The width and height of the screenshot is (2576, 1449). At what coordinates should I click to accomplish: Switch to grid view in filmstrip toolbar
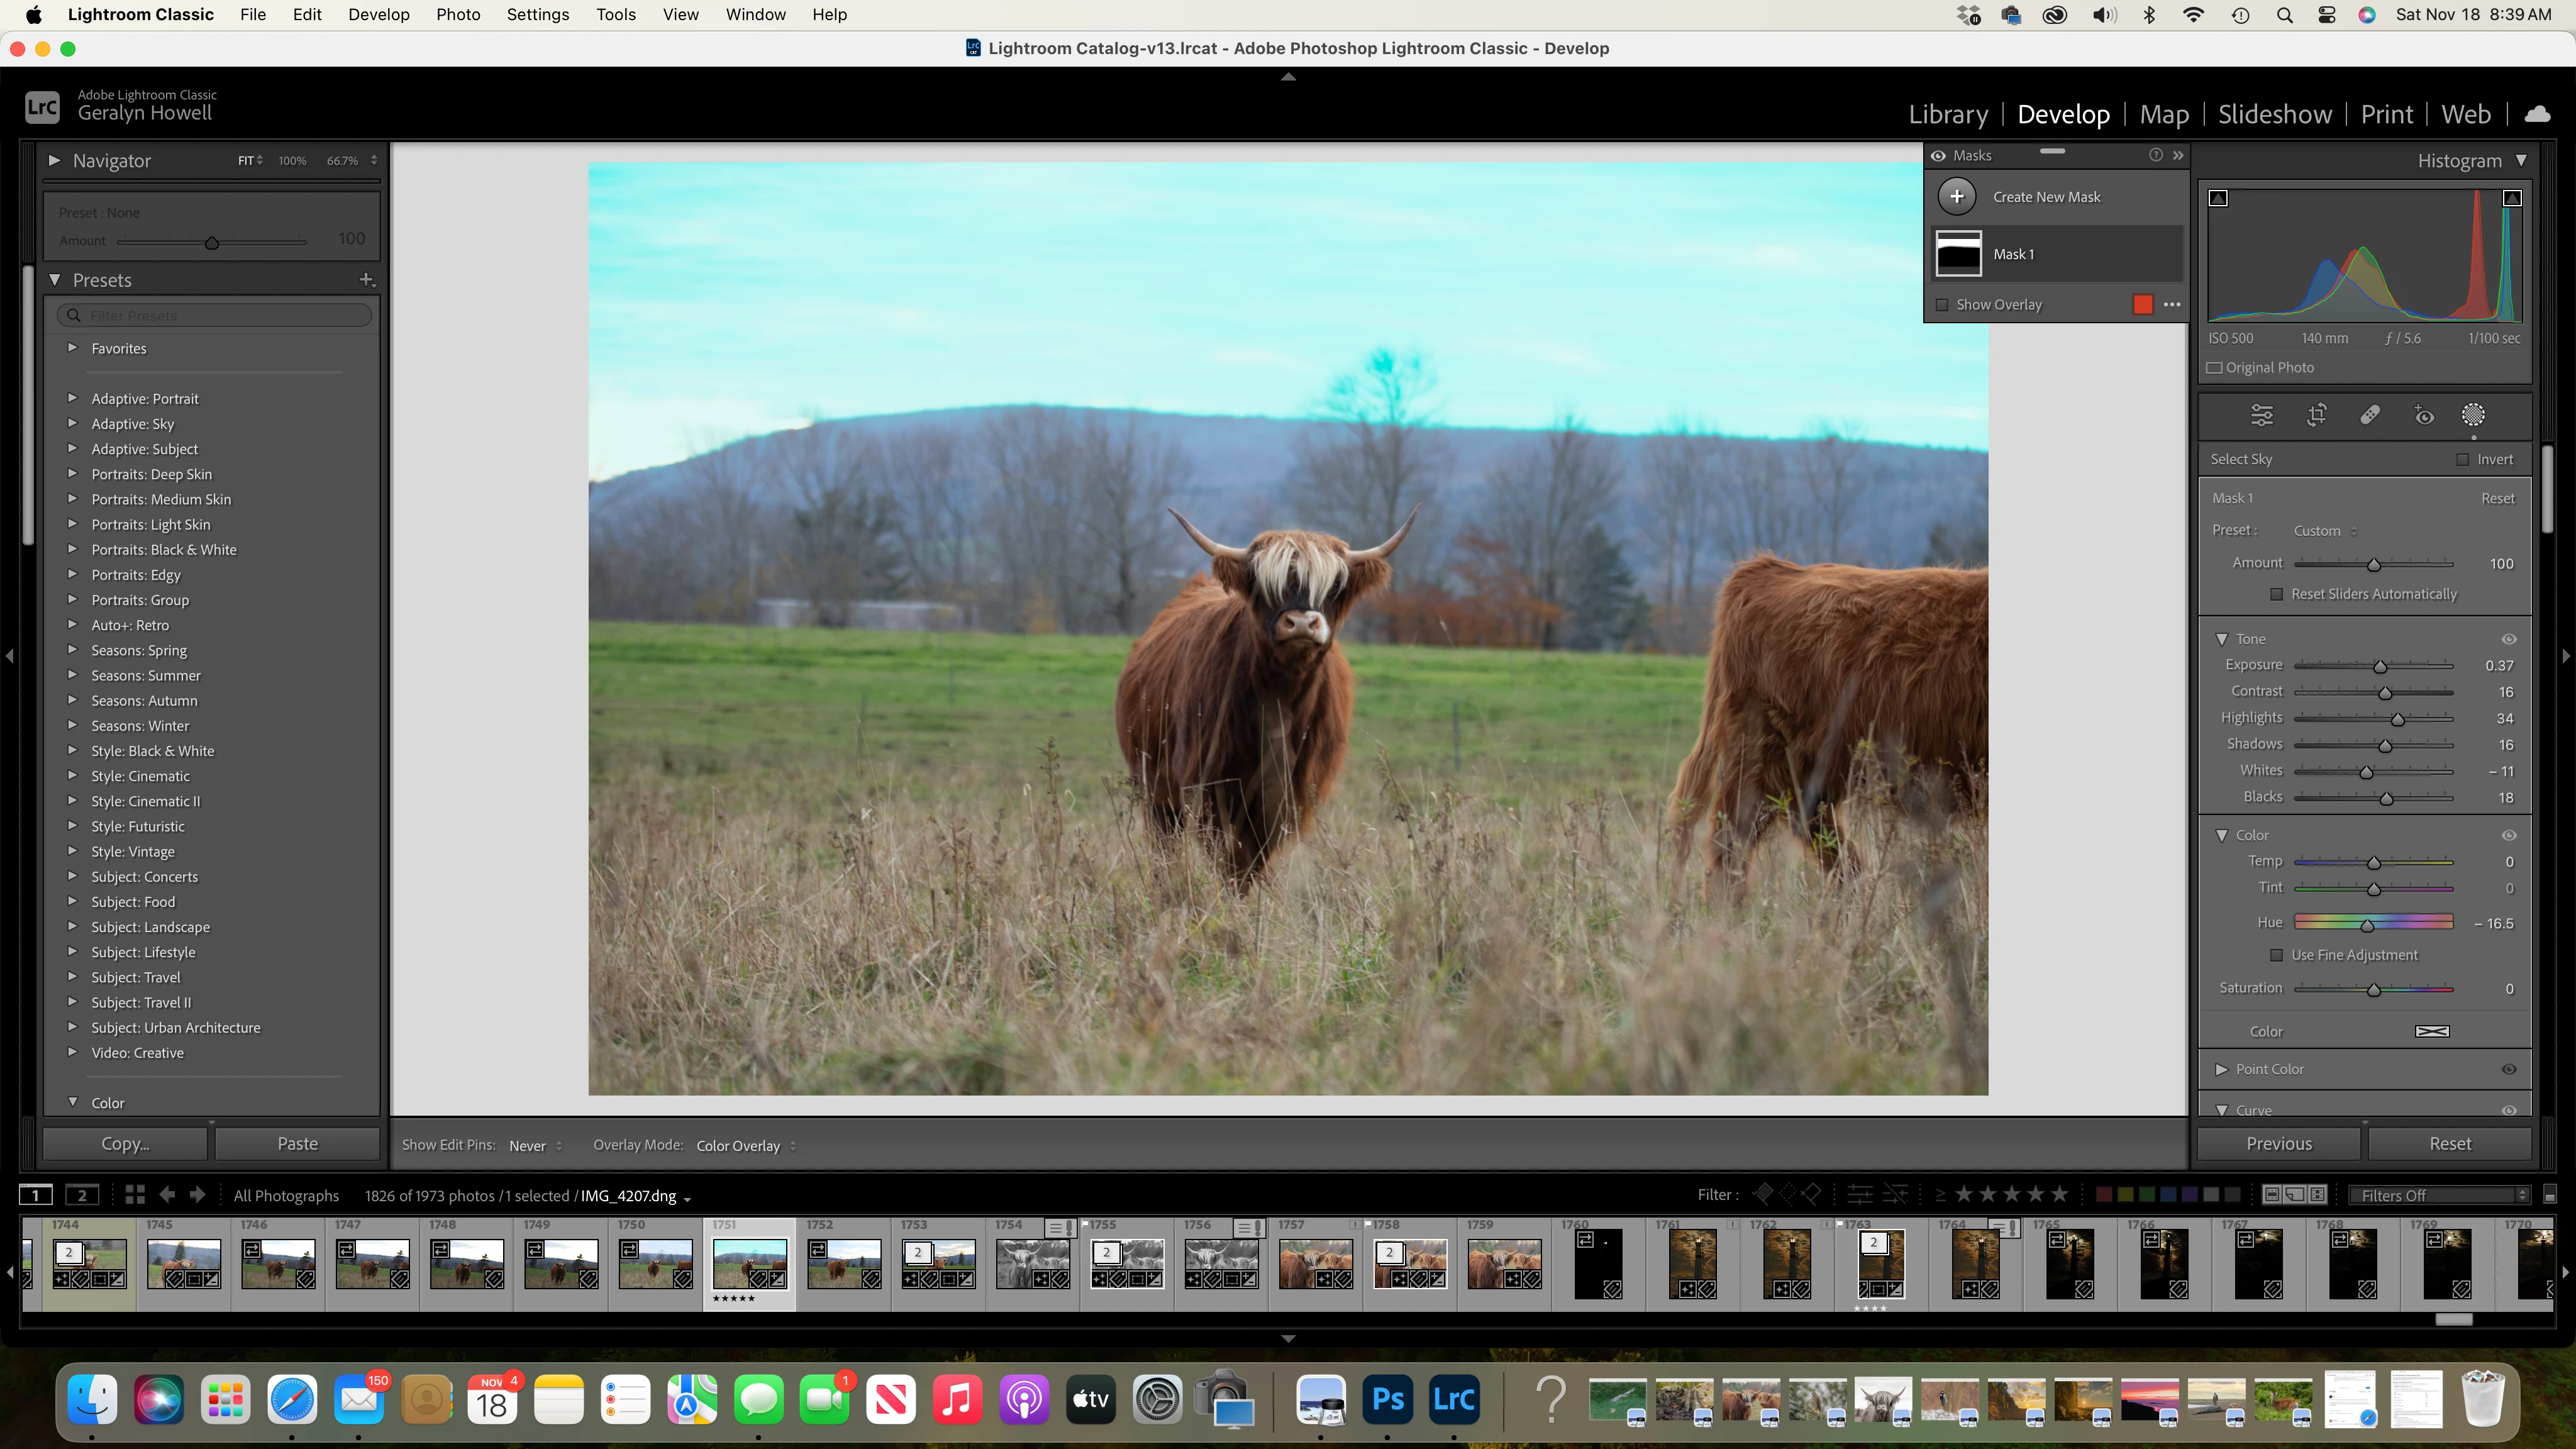(135, 1195)
